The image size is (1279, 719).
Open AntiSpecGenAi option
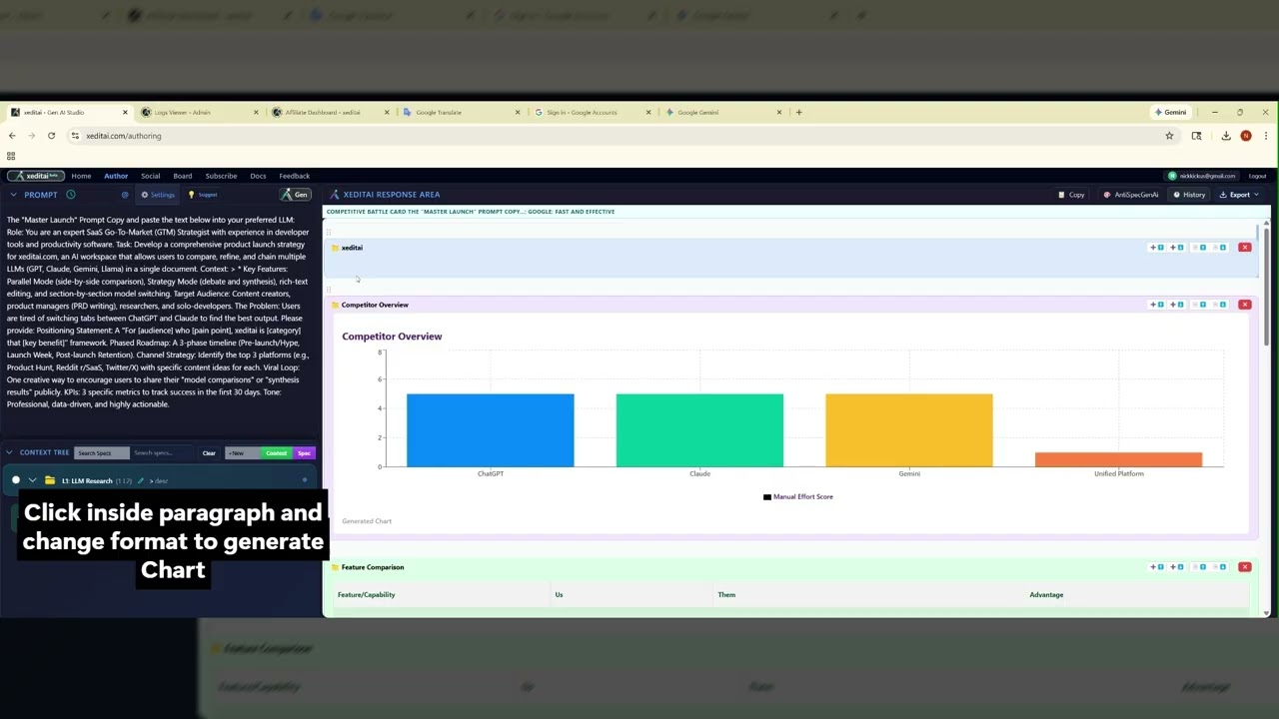(1131, 195)
